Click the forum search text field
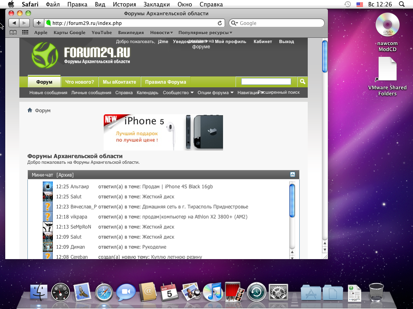 [x=266, y=81]
